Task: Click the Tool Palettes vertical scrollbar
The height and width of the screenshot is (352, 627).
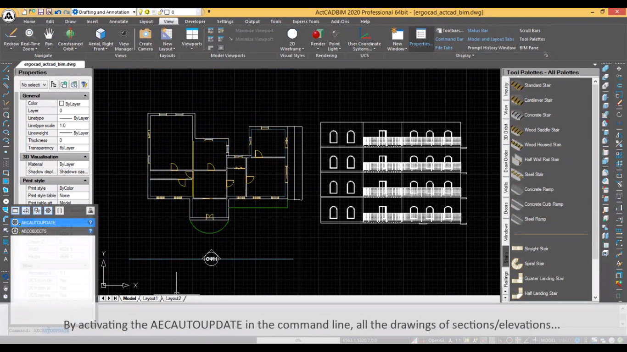Action: tap(595, 189)
